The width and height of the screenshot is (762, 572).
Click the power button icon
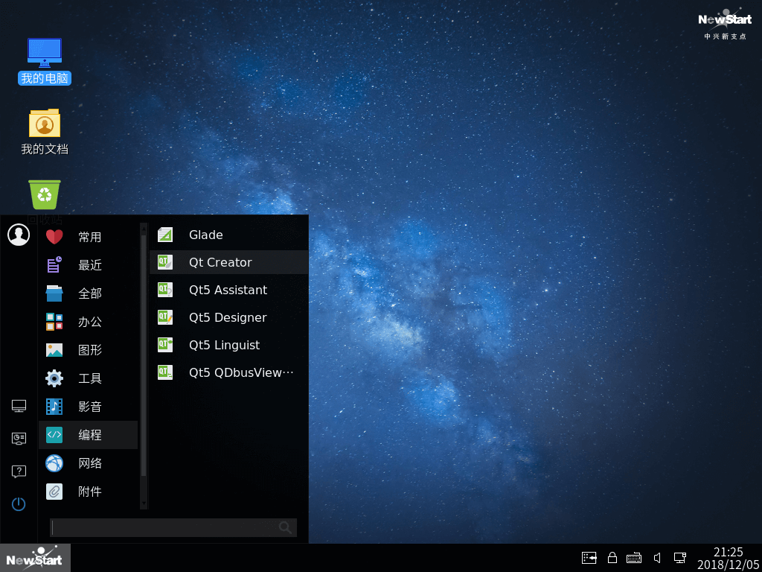(19, 504)
